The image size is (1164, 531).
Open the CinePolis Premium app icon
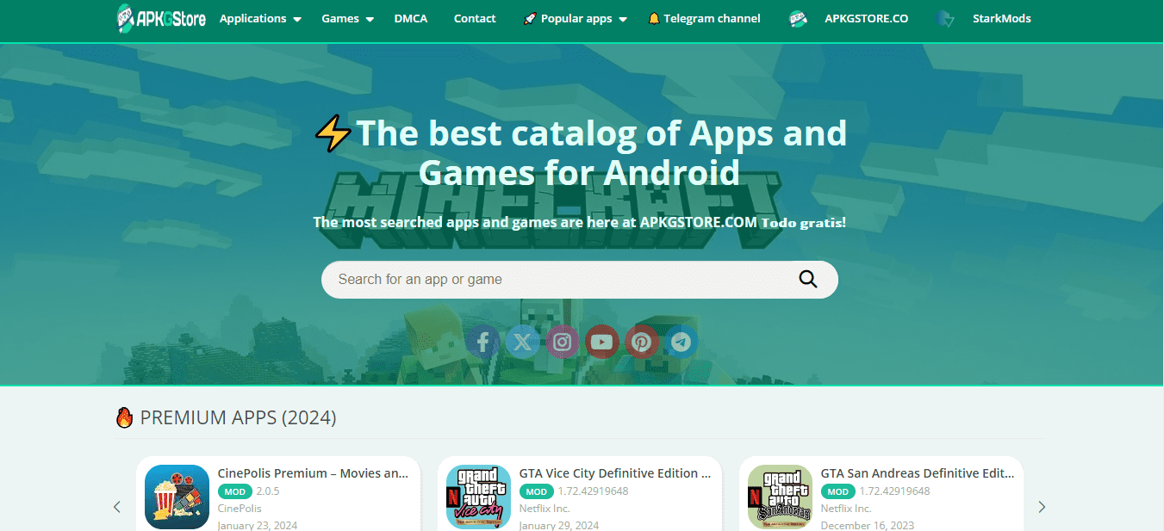177,497
